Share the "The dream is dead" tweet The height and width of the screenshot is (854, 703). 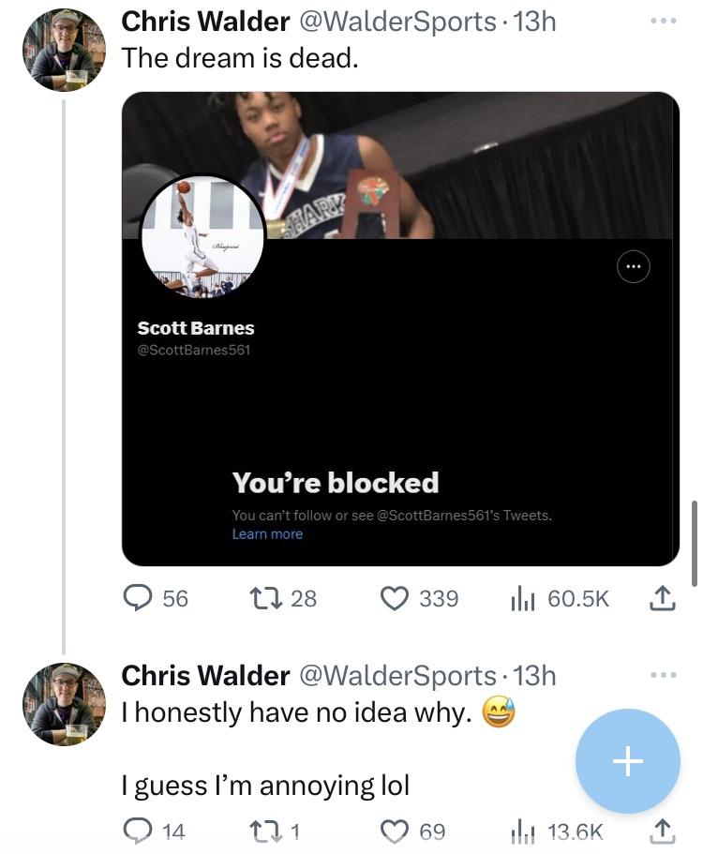pos(662,598)
